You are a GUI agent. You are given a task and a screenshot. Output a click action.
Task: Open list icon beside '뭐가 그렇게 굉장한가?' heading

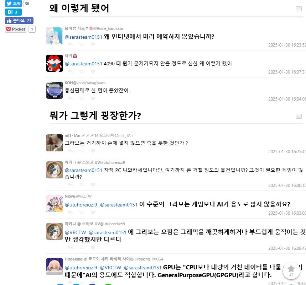pyautogui.click(x=299, y=116)
